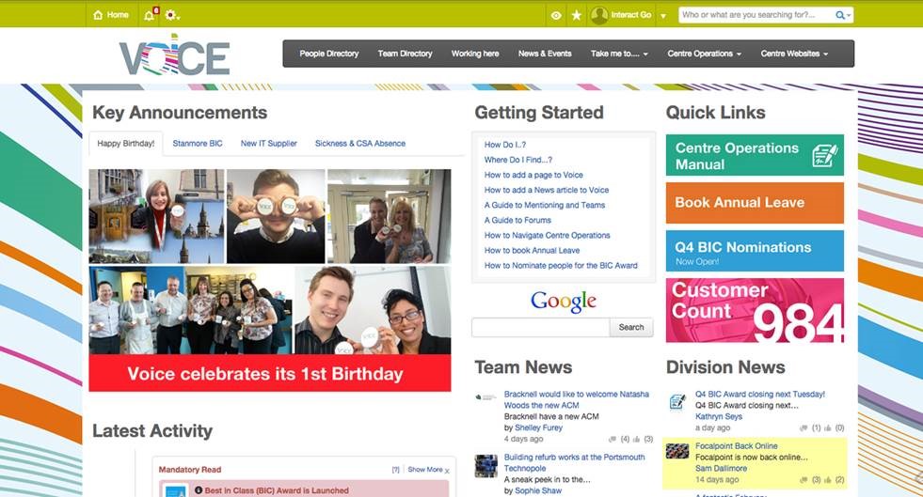Image resolution: width=923 pixels, height=497 pixels.
Task: Click the Focalpoint article comment icon
Action: pyautogui.click(x=804, y=479)
